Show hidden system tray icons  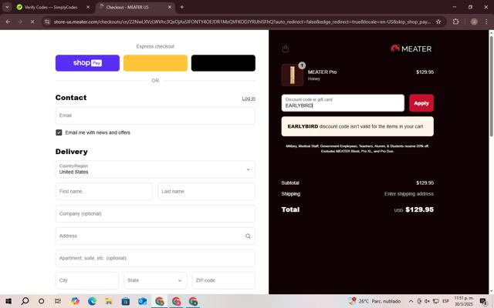tap(411, 301)
